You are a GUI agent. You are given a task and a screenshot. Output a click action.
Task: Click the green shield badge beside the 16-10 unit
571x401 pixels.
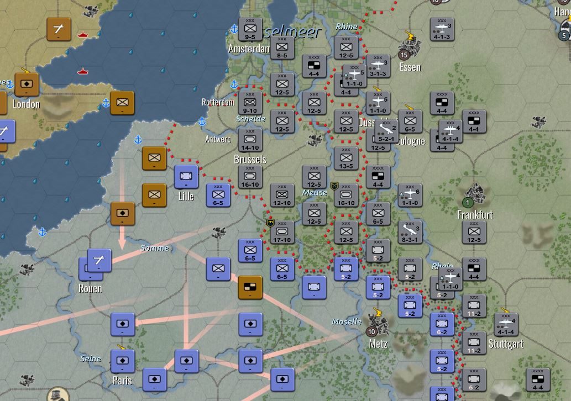pos(334,186)
